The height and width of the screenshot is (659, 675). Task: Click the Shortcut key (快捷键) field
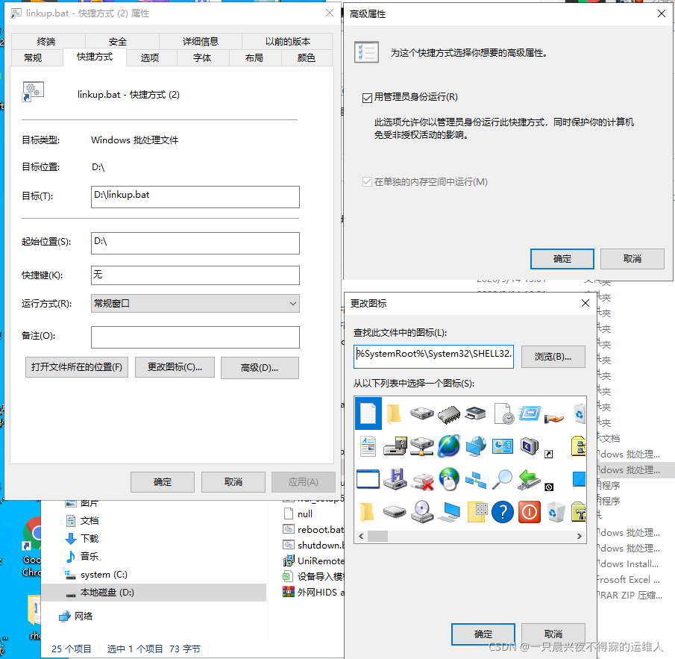tap(195, 275)
